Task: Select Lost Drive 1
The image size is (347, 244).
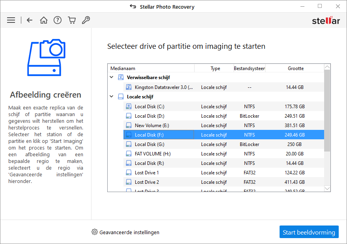Action: click(224, 173)
